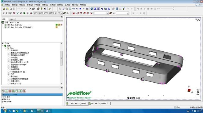Collapse the 结果 tree node
The height and width of the screenshot is (113, 203).
tap(2, 46)
